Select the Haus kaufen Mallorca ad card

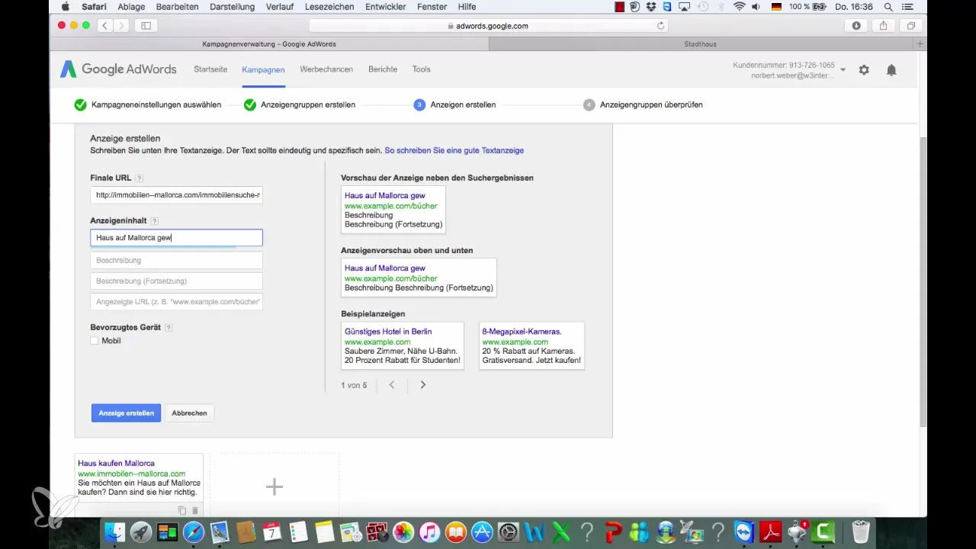click(139, 485)
